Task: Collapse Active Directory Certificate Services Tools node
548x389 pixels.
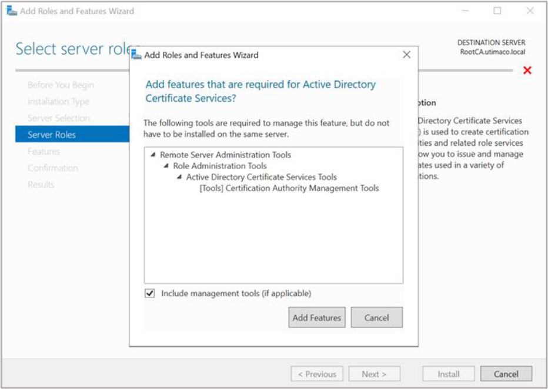Action: 179,177
